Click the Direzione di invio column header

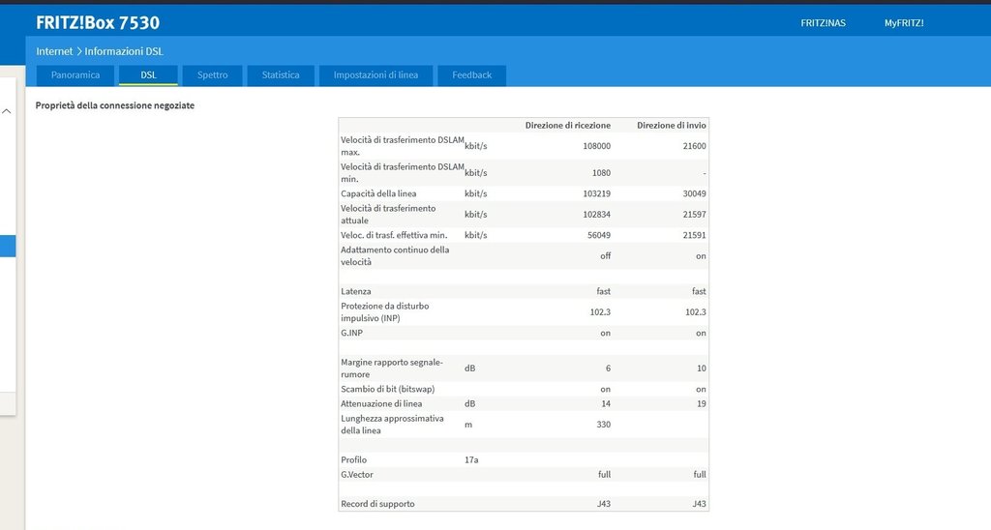click(671, 126)
